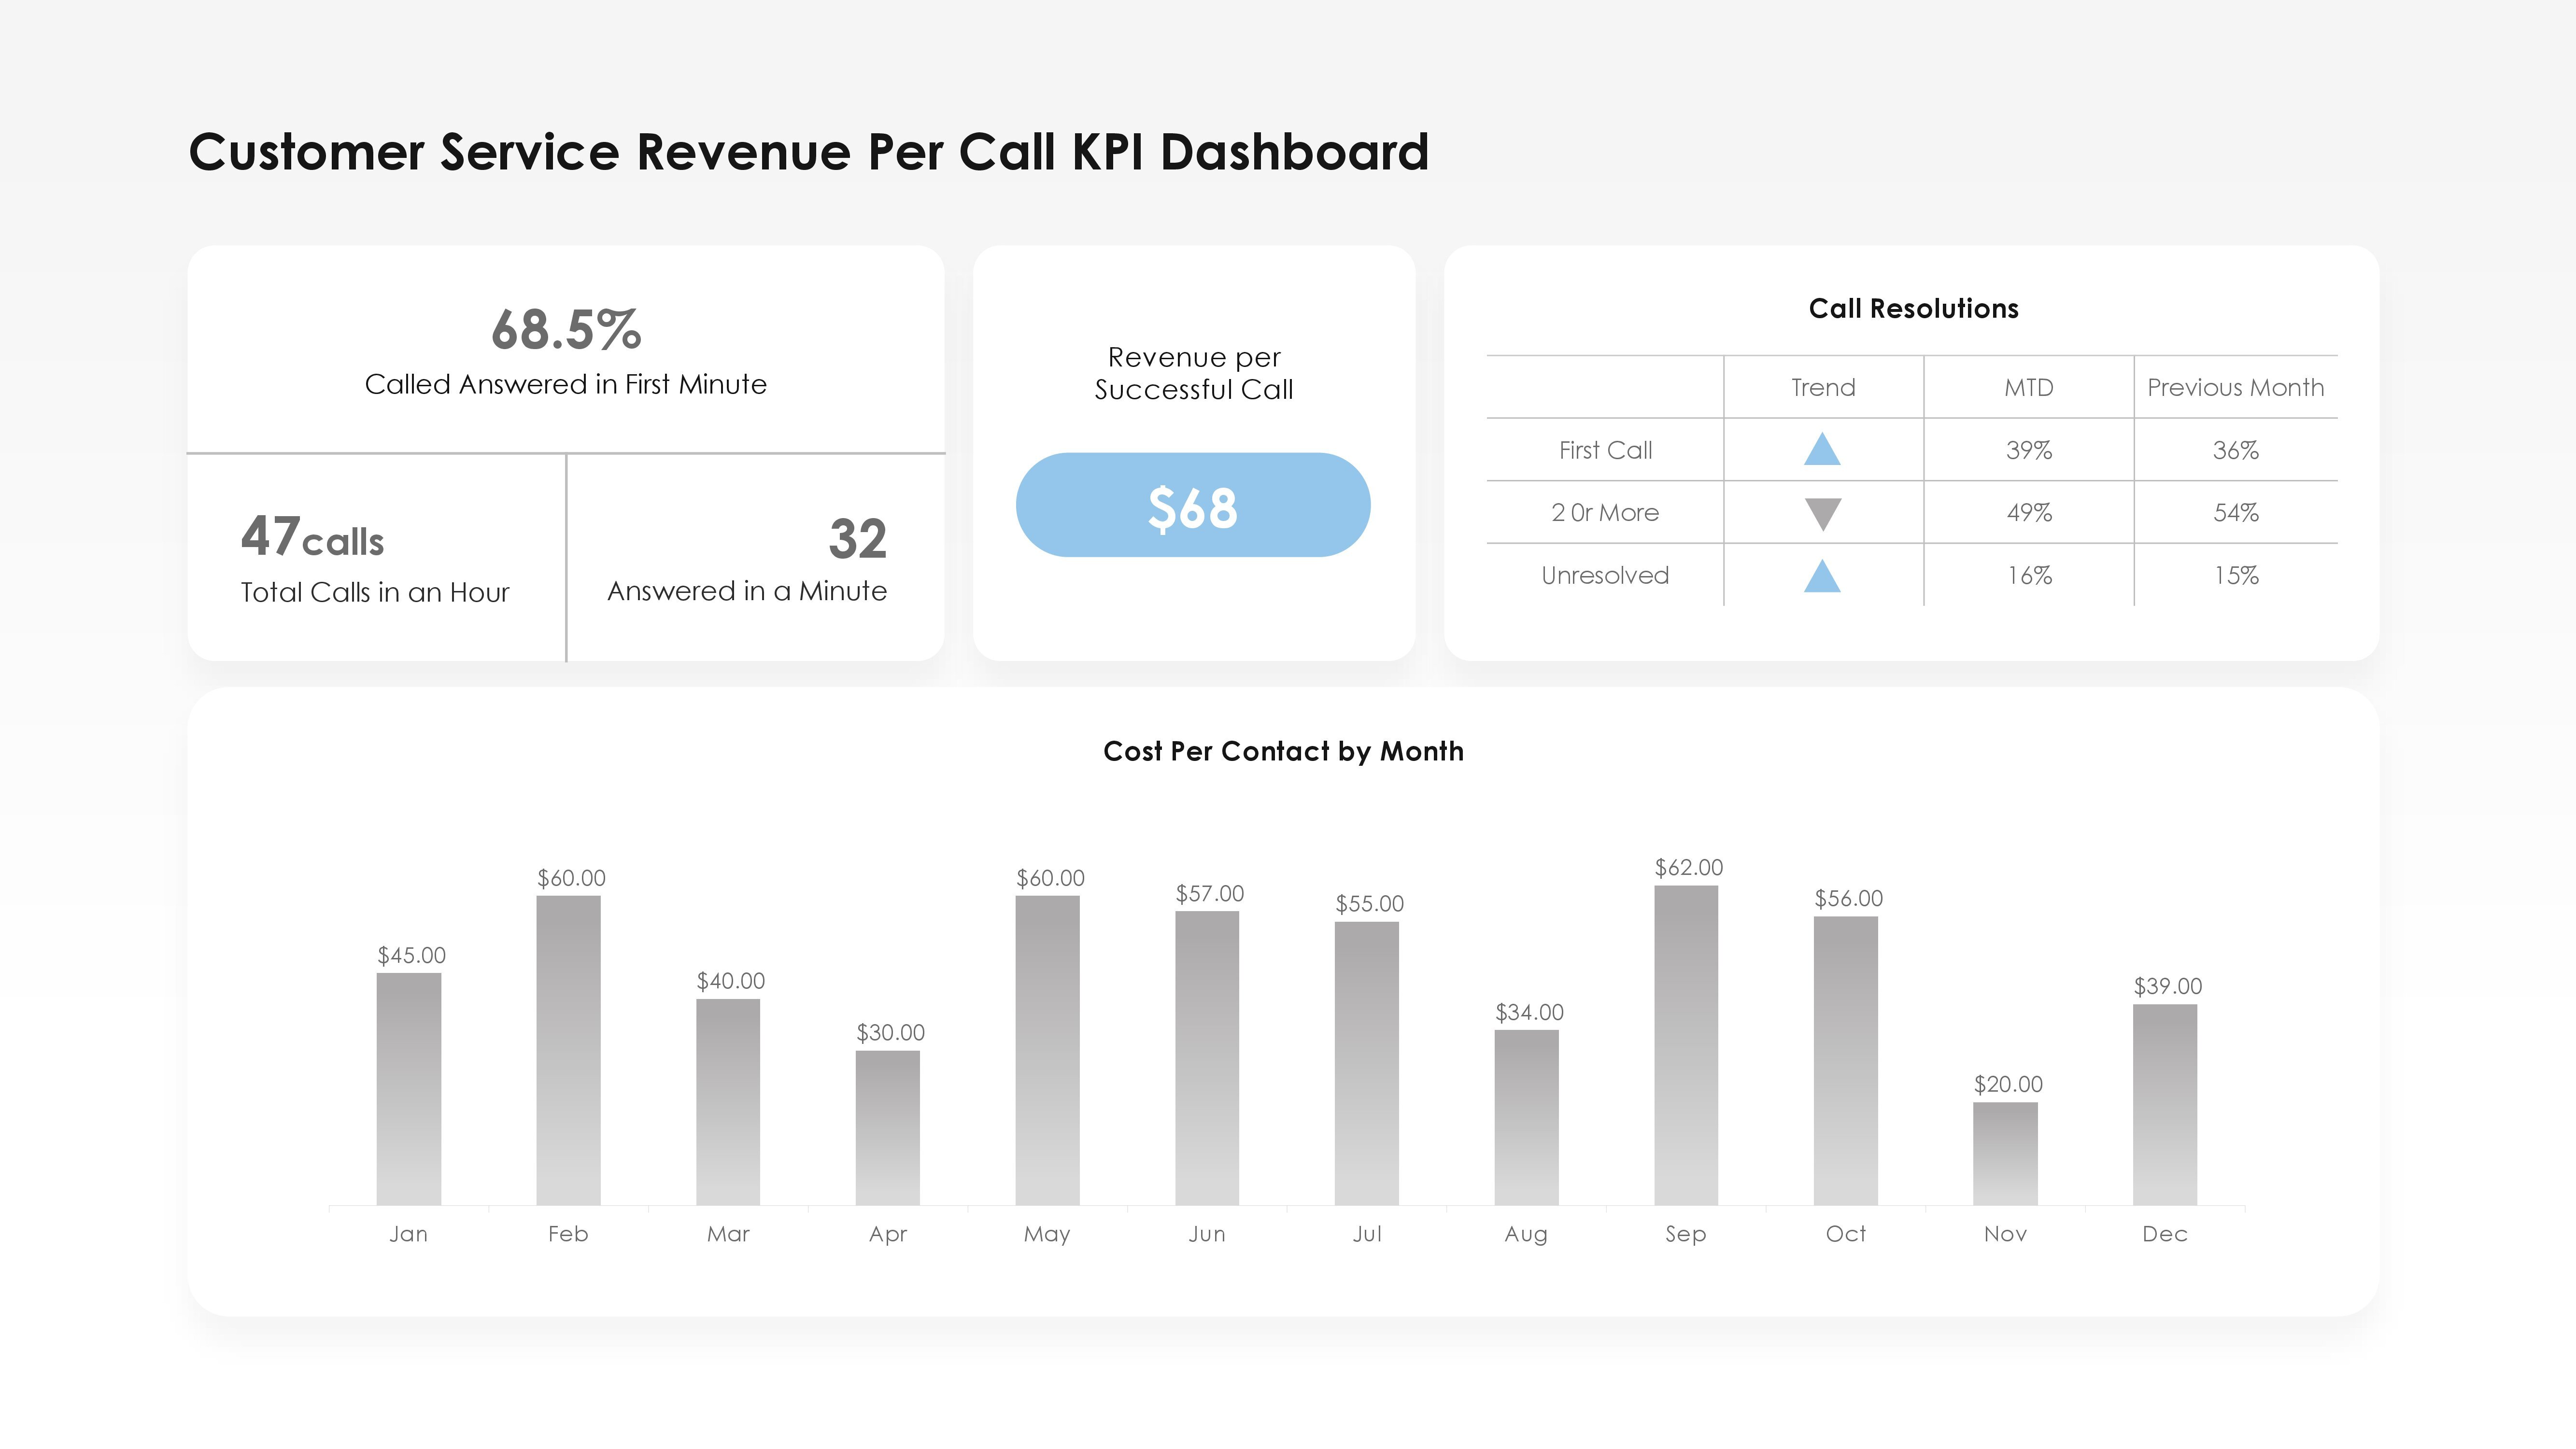This screenshot has height=1449, width=2576.
Task: Click the $62.00 data label
Action: [x=1689, y=867]
